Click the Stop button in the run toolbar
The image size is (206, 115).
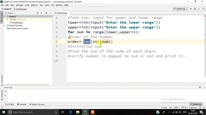pyautogui.click(x=199, y=9)
